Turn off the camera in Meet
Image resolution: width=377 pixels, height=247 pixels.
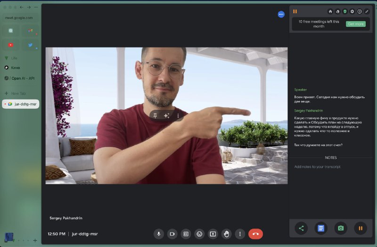click(172, 234)
